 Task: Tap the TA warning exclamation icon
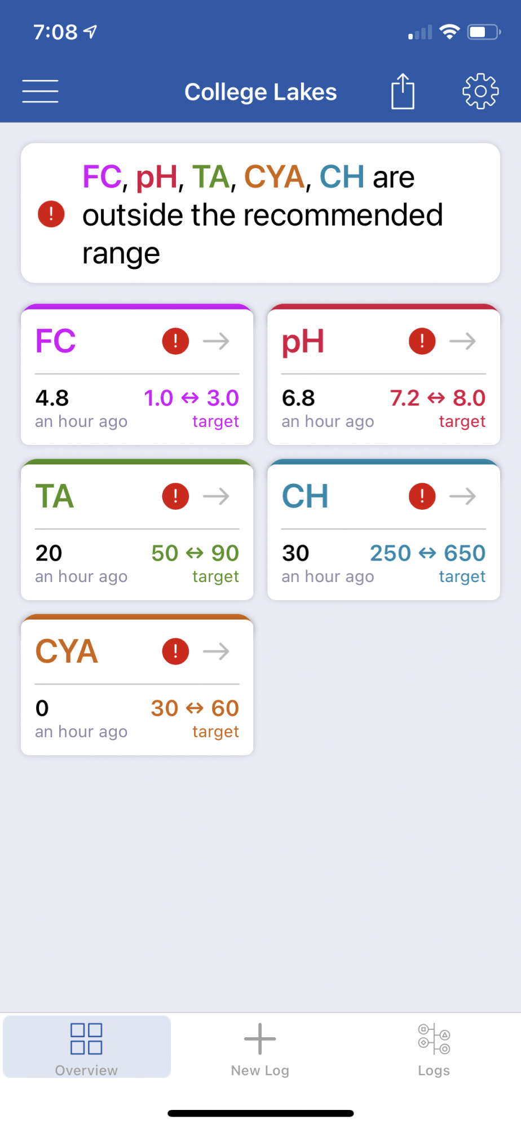coord(175,496)
